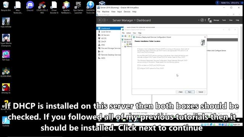Open VirtualBox Devices menu
The height and width of the screenshot is (137, 244).
click(x=127, y=12)
